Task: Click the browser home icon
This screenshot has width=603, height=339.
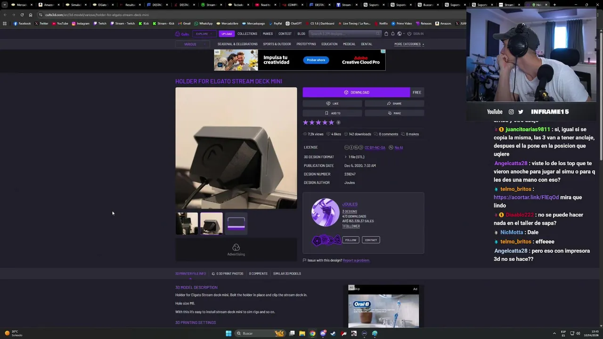Action: click(x=31, y=15)
